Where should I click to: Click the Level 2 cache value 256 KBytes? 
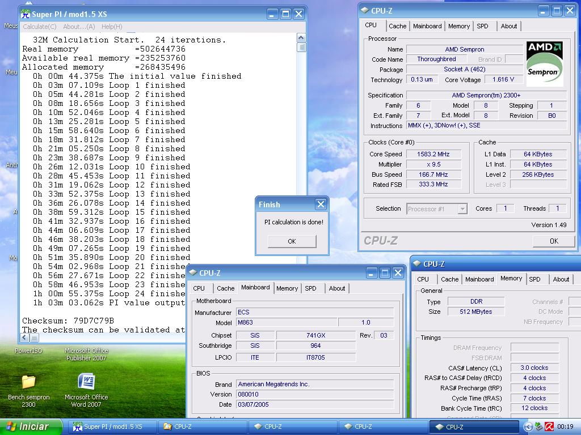538,174
